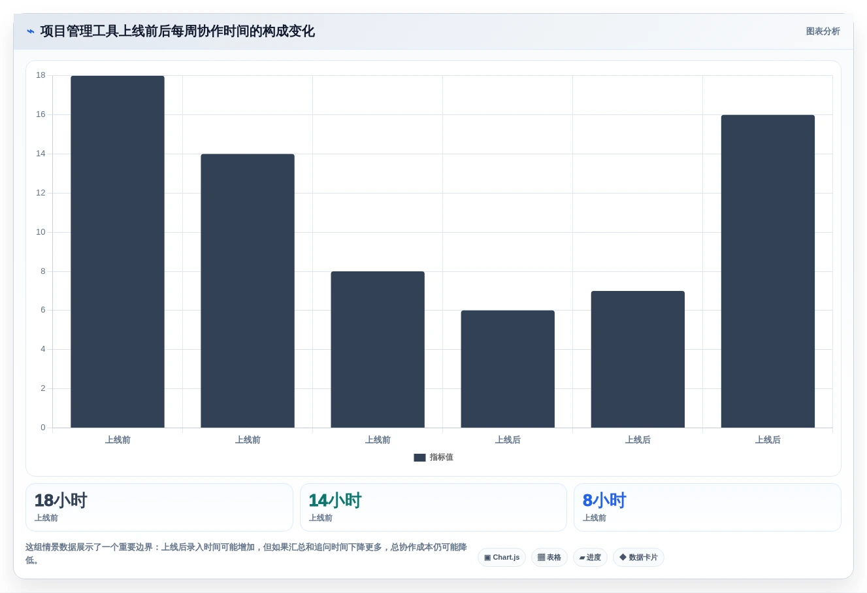Image resolution: width=867 pixels, height=593 pixels.
Task: Toggle the 指标值 legend color swatch
Action: click(419, 458)
